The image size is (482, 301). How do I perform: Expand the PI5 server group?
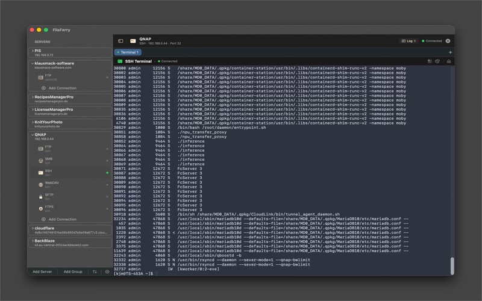33,51
